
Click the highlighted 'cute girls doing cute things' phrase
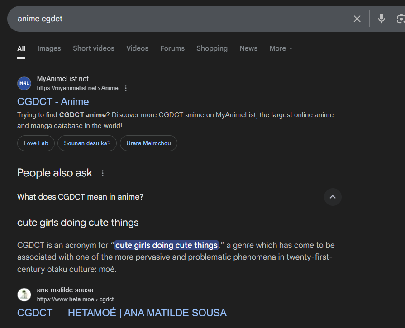tap(167, 245)
